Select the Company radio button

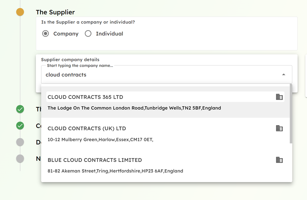click(45, 34)
